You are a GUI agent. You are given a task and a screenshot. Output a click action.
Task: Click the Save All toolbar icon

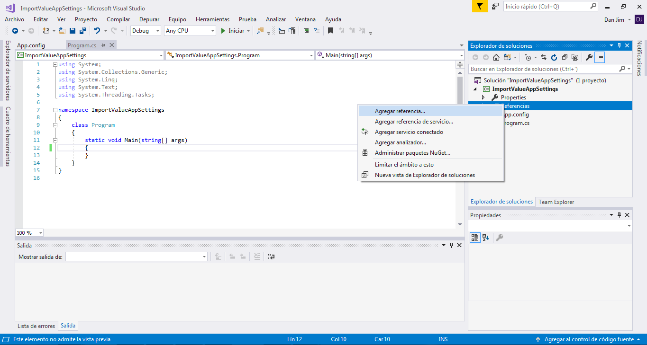pos(83,31)
